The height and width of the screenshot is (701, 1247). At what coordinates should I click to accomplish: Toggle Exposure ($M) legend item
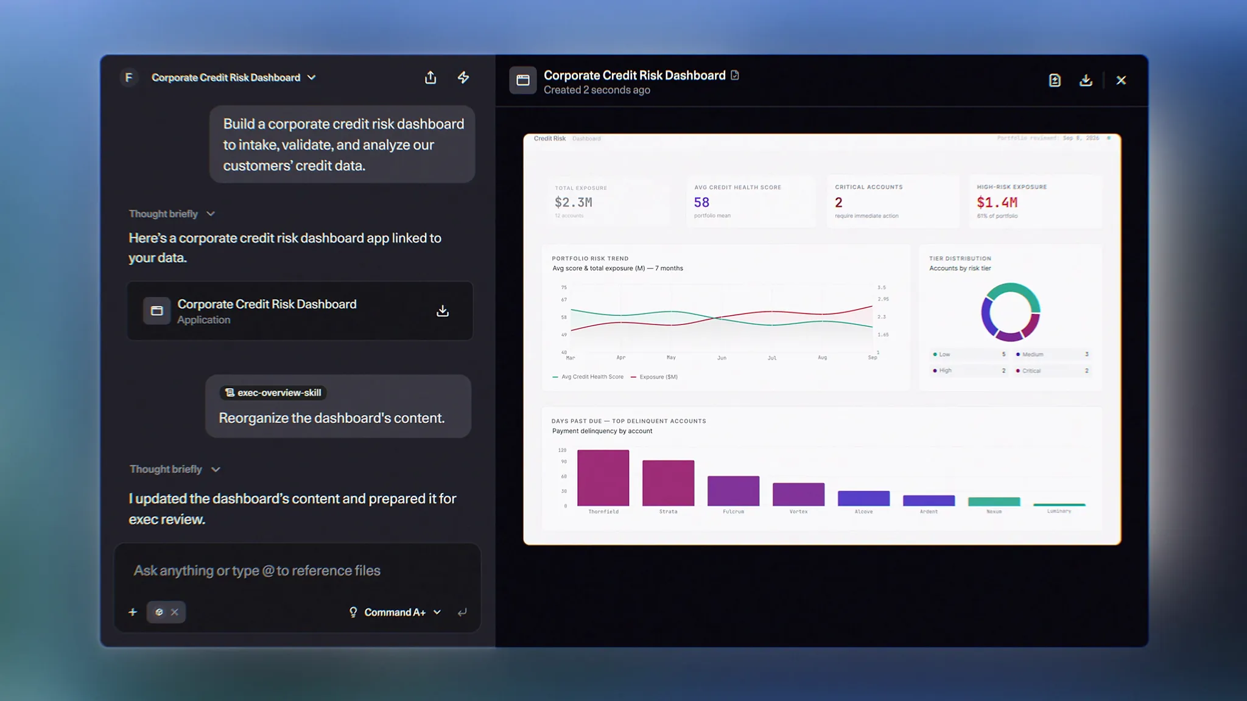coord(654,377)
